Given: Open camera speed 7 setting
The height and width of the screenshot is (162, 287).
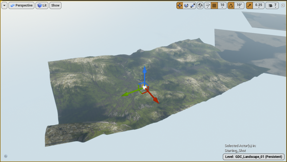Looking at the screenshot, I should tap(272, 6).
